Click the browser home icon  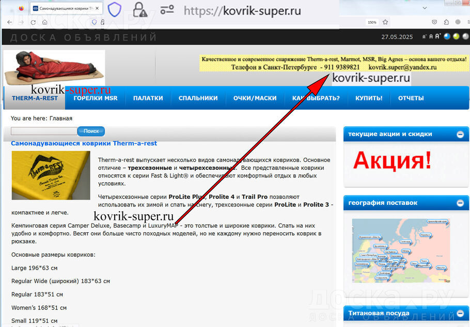(x=45, y=22)
